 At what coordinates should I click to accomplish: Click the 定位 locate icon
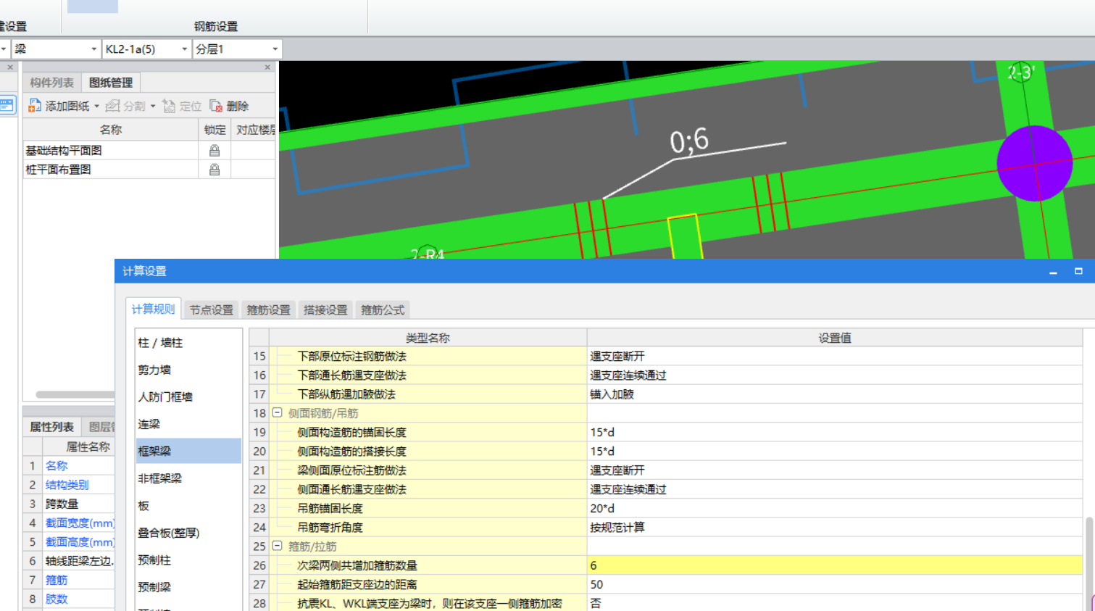(x=169, y=106)
